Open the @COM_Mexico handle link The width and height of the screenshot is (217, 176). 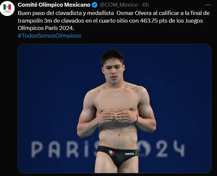tap(119, 5)
